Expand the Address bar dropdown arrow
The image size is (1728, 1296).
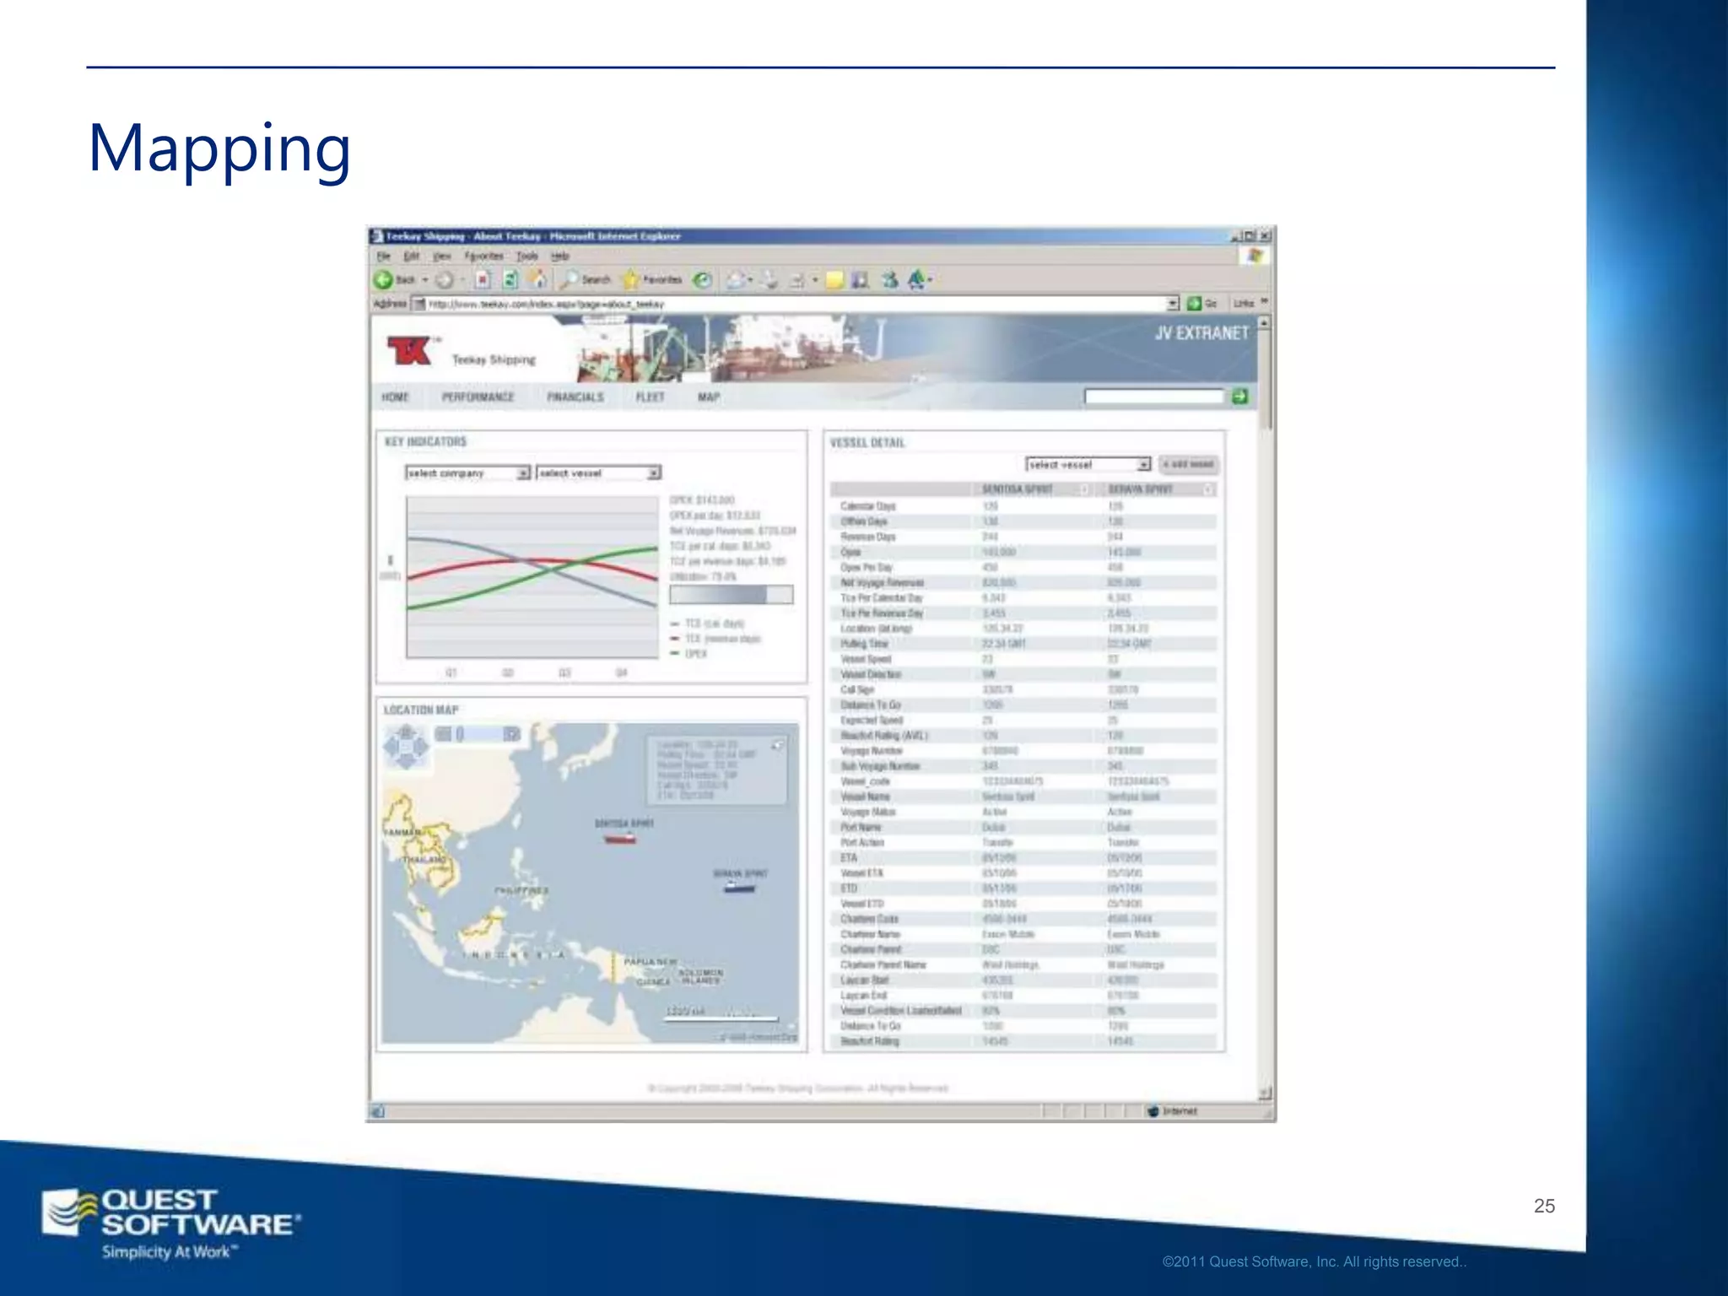(x=1172, y=304)
